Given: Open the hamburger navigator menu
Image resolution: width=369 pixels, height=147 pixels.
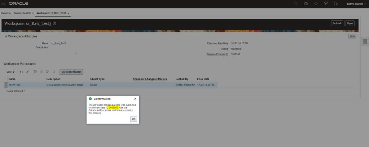Looking at the screenshot, I should point(3,4).
